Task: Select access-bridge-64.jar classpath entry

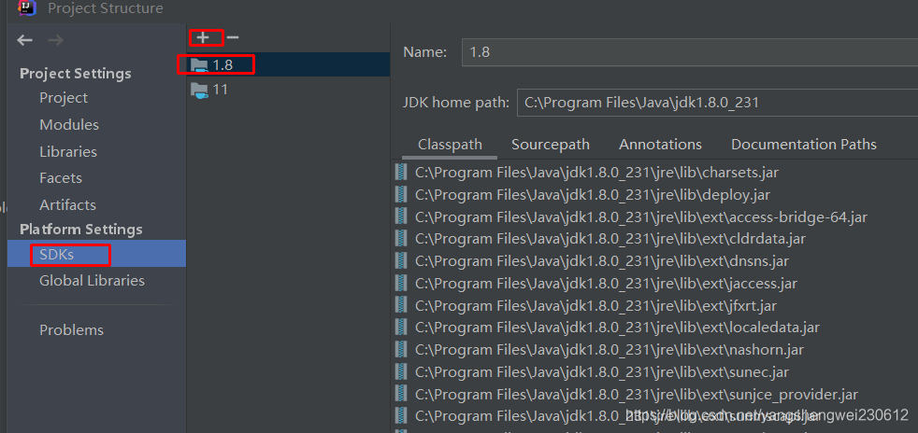Action: click(641, 216)
